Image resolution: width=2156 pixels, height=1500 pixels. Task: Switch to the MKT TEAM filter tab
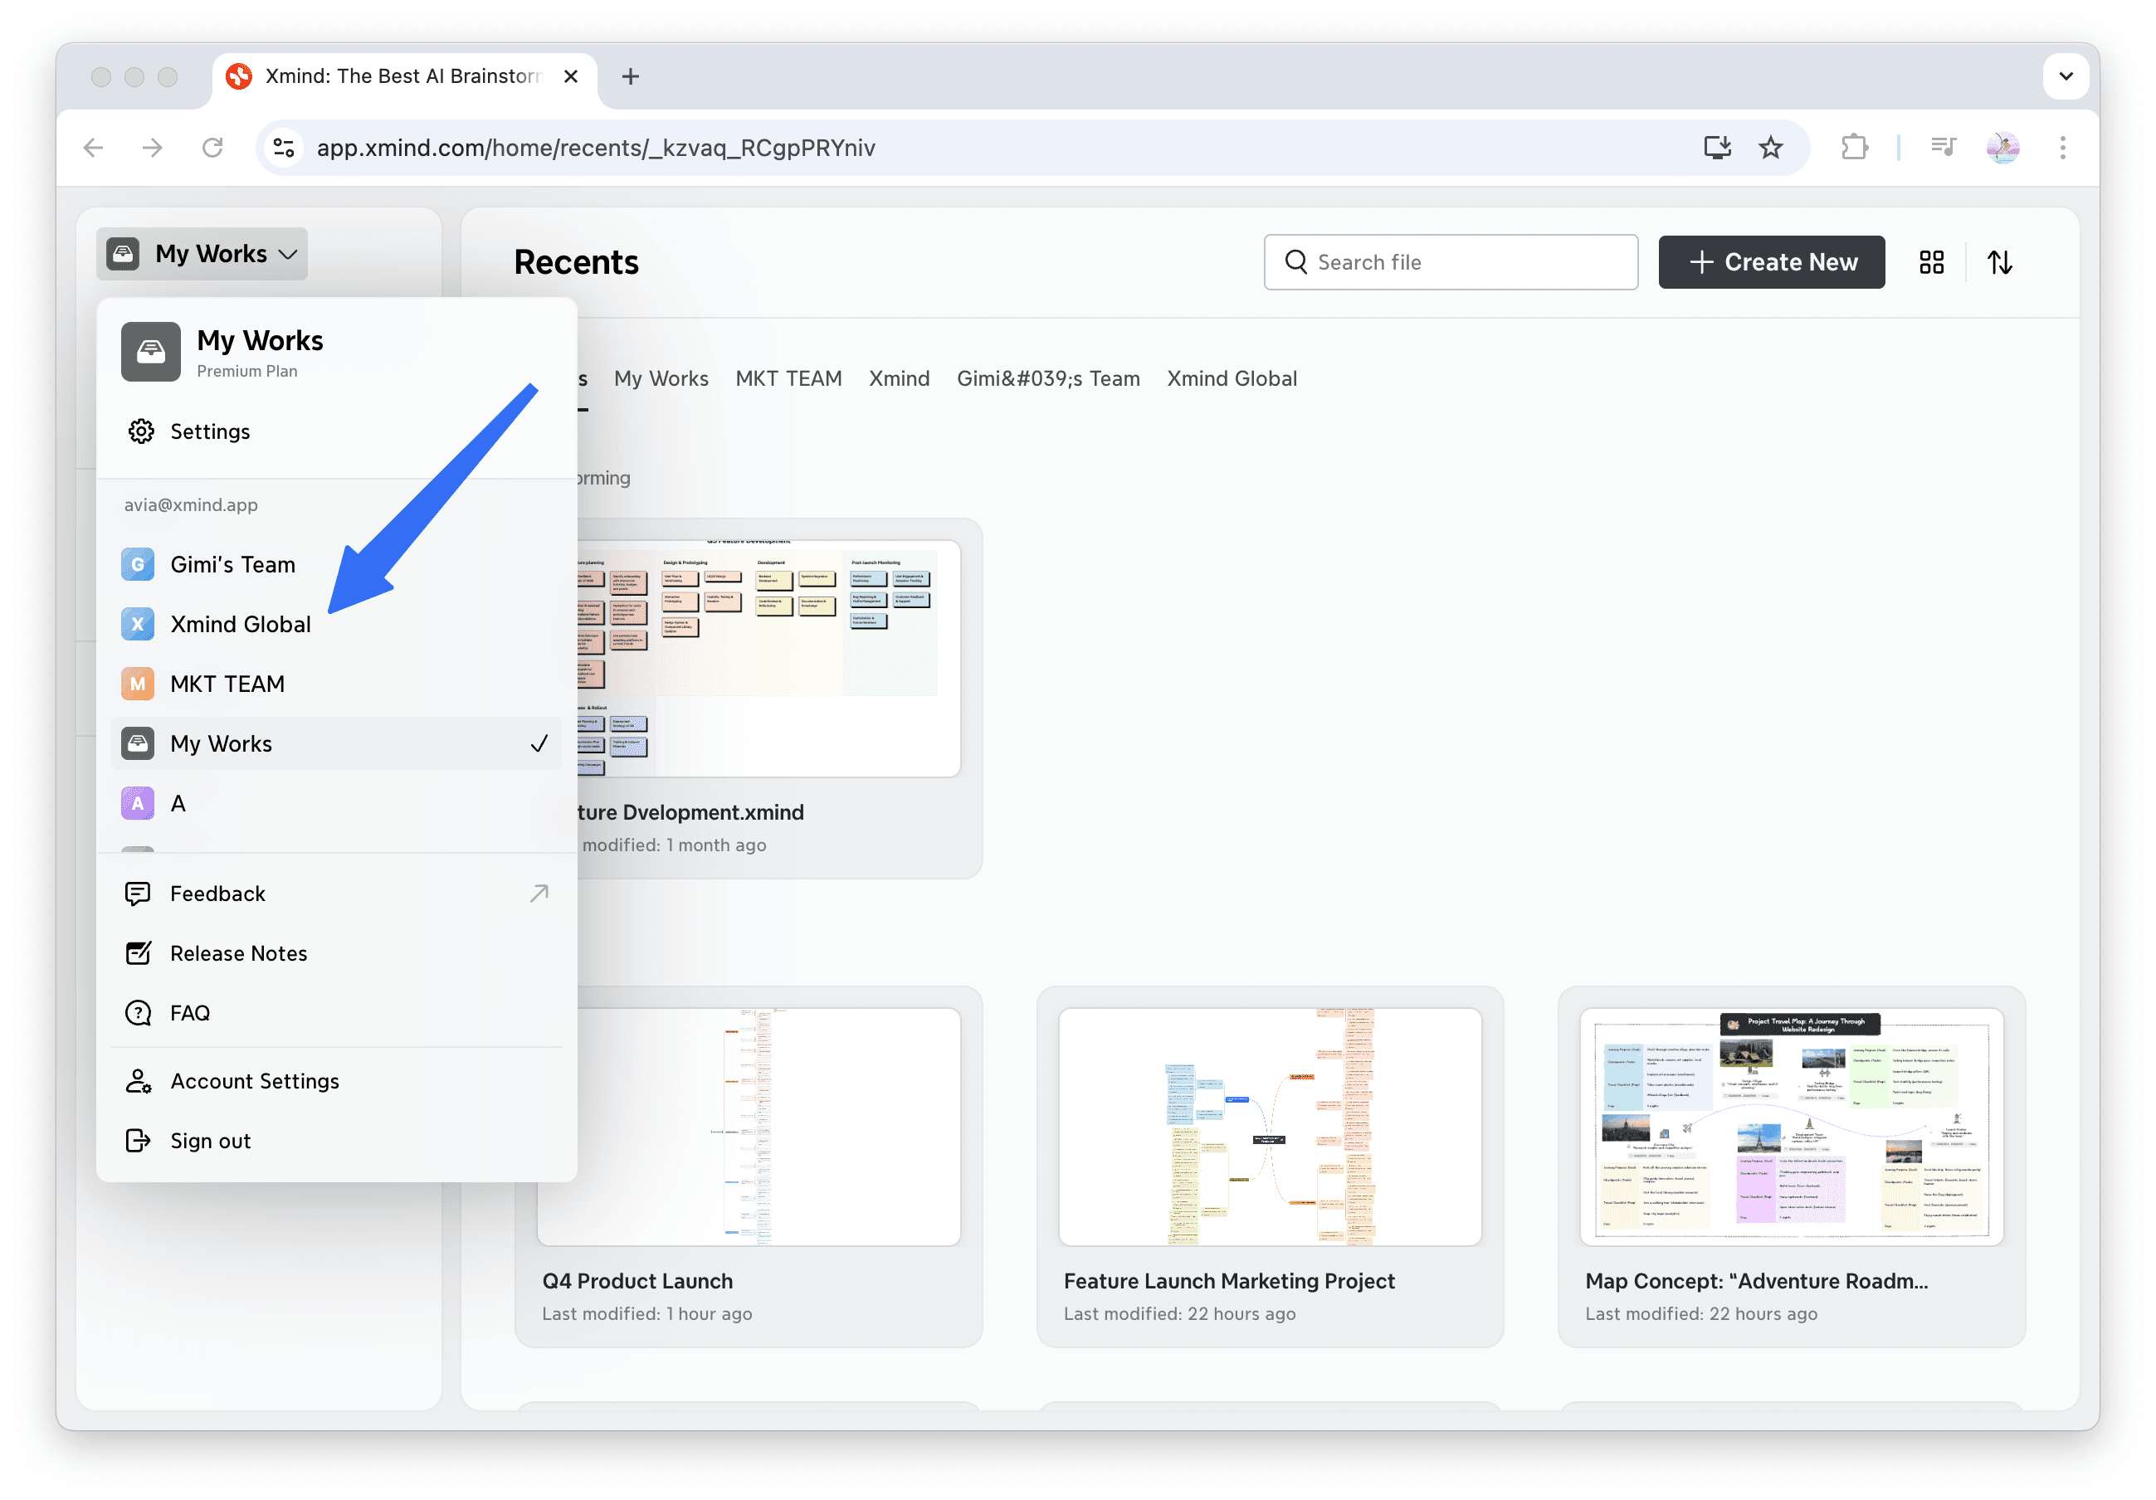[x=788, y=378]
